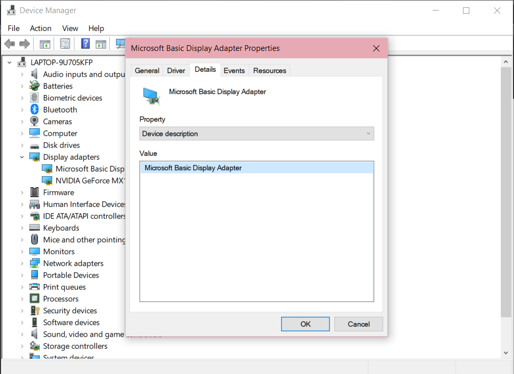Open the Help menu

click(x=96, y=28)
